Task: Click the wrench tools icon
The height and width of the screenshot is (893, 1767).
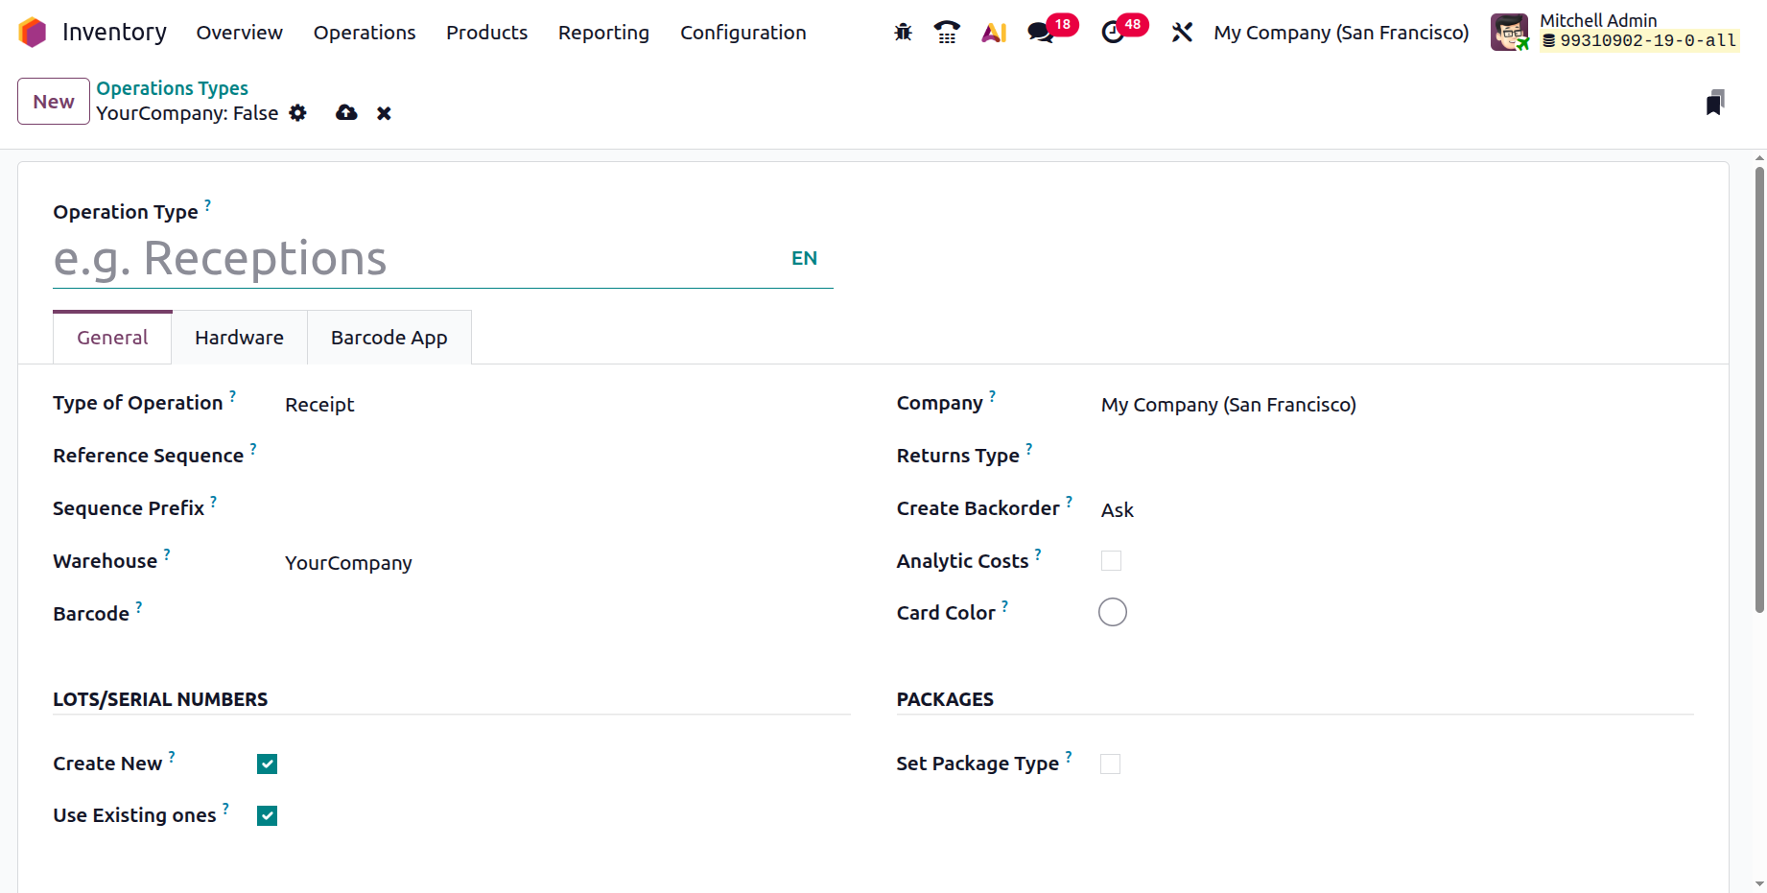Action: tap(1182, 33)
